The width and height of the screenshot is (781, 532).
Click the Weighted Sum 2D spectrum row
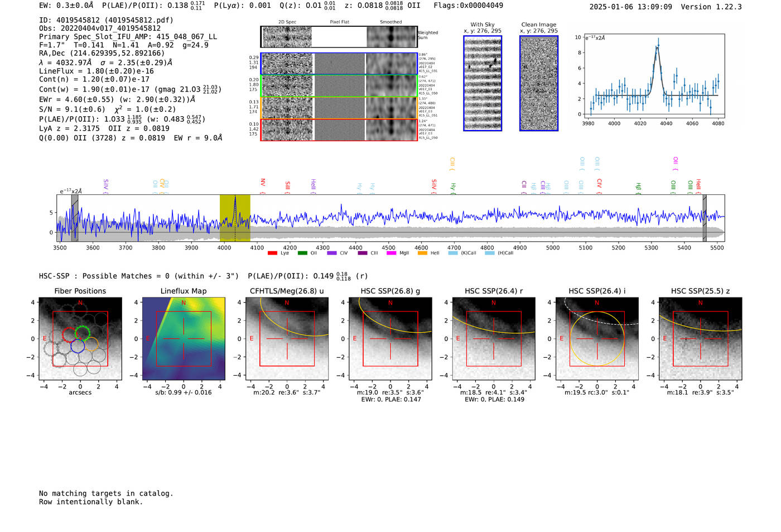tap(339, 37)
